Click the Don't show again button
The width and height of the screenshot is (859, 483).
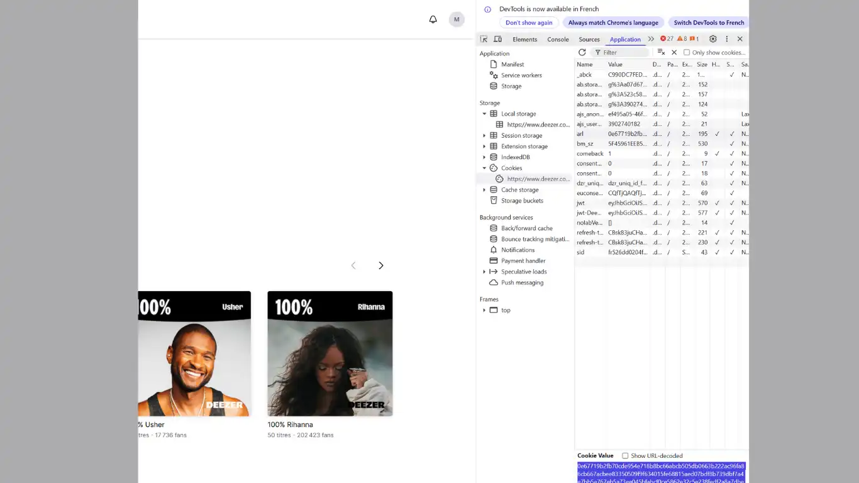point(529,23)
